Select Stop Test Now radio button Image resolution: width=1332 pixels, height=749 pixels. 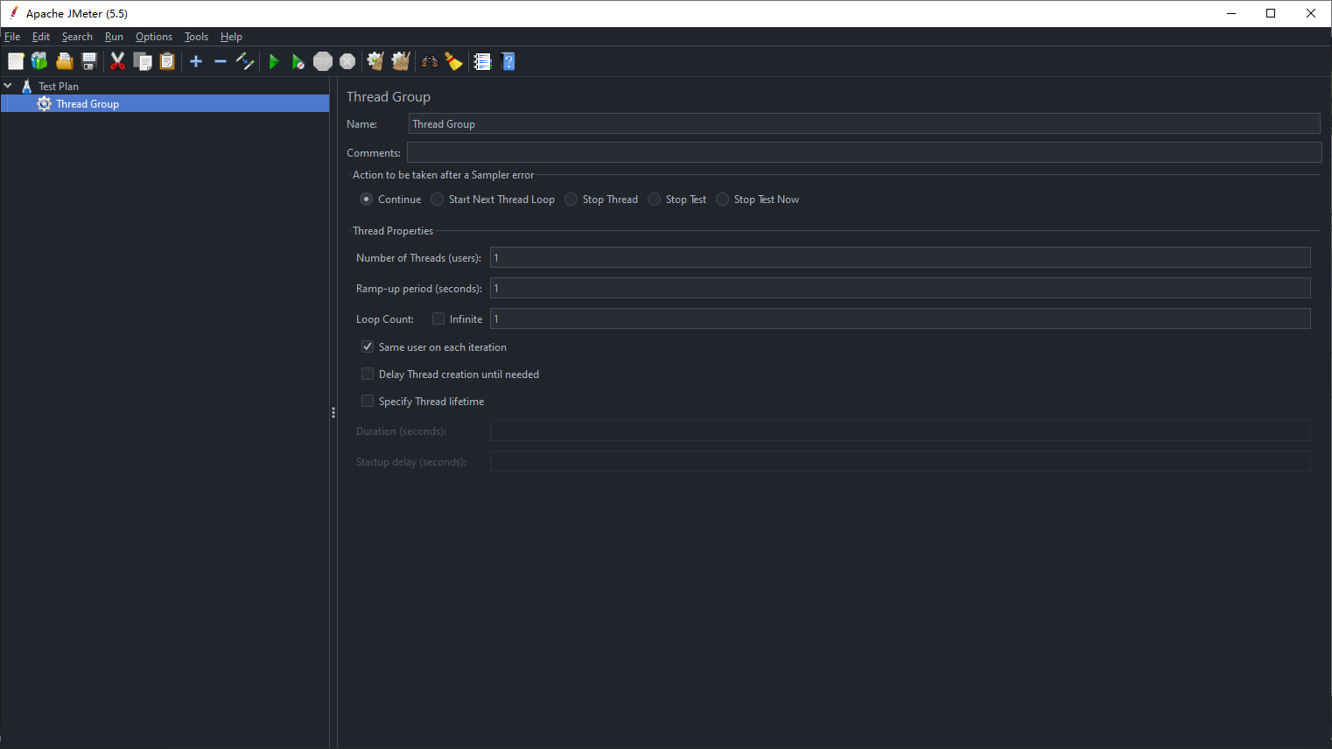722,199
